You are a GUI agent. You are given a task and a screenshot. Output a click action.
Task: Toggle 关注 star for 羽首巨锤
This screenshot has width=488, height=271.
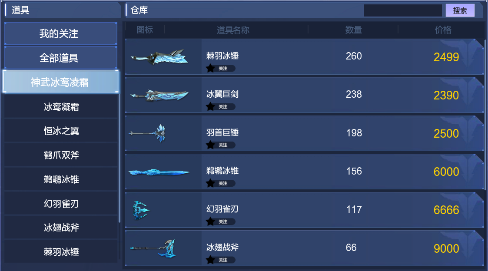click(x=221, y=145)
